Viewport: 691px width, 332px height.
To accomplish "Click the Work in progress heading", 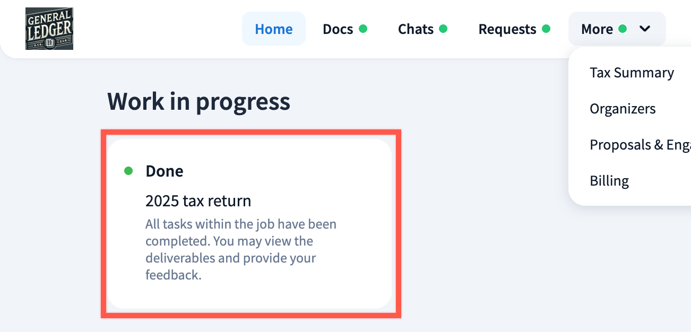I will [198, 101].
